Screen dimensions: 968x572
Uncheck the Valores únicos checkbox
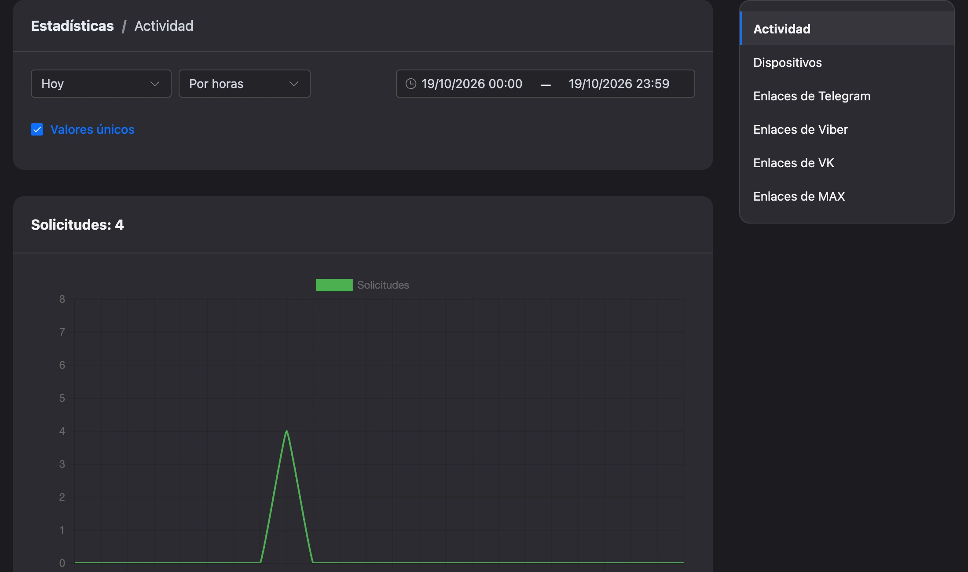click(37, 129)
